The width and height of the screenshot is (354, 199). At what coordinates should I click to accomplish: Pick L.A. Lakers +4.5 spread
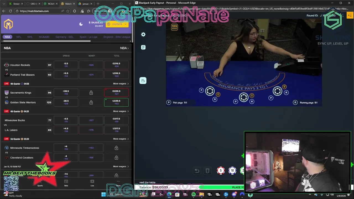pos(66,130)
